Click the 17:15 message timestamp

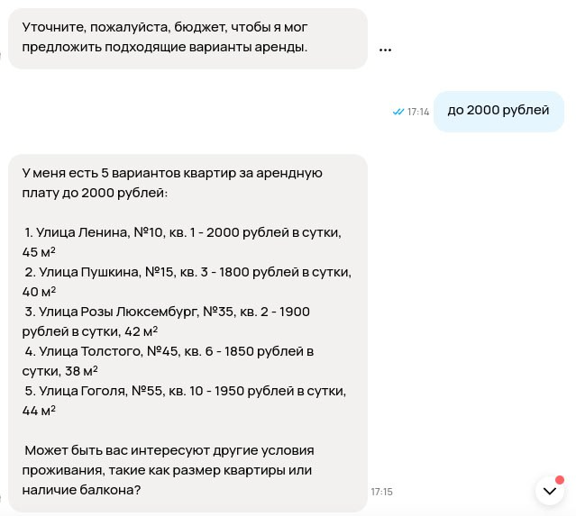pyautogui.click(x=381, y=492)
